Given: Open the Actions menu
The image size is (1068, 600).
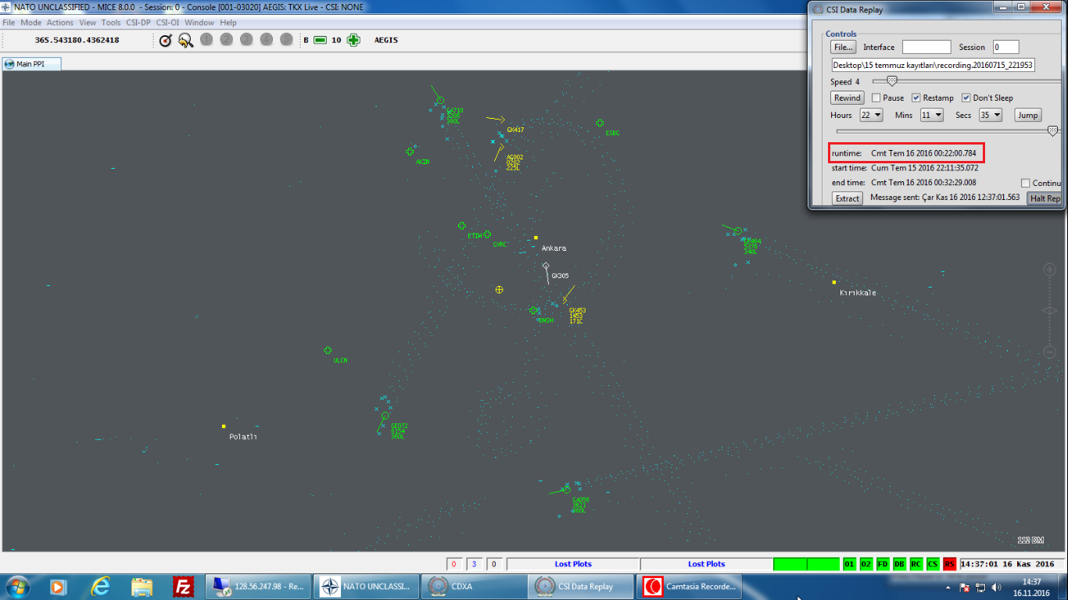Looking at the screenshot, I should (60, 23).
